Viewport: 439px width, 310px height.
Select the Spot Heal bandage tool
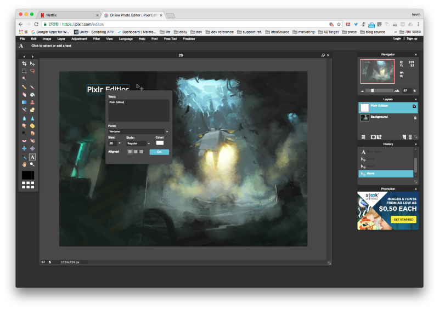(x=32, y=141)
